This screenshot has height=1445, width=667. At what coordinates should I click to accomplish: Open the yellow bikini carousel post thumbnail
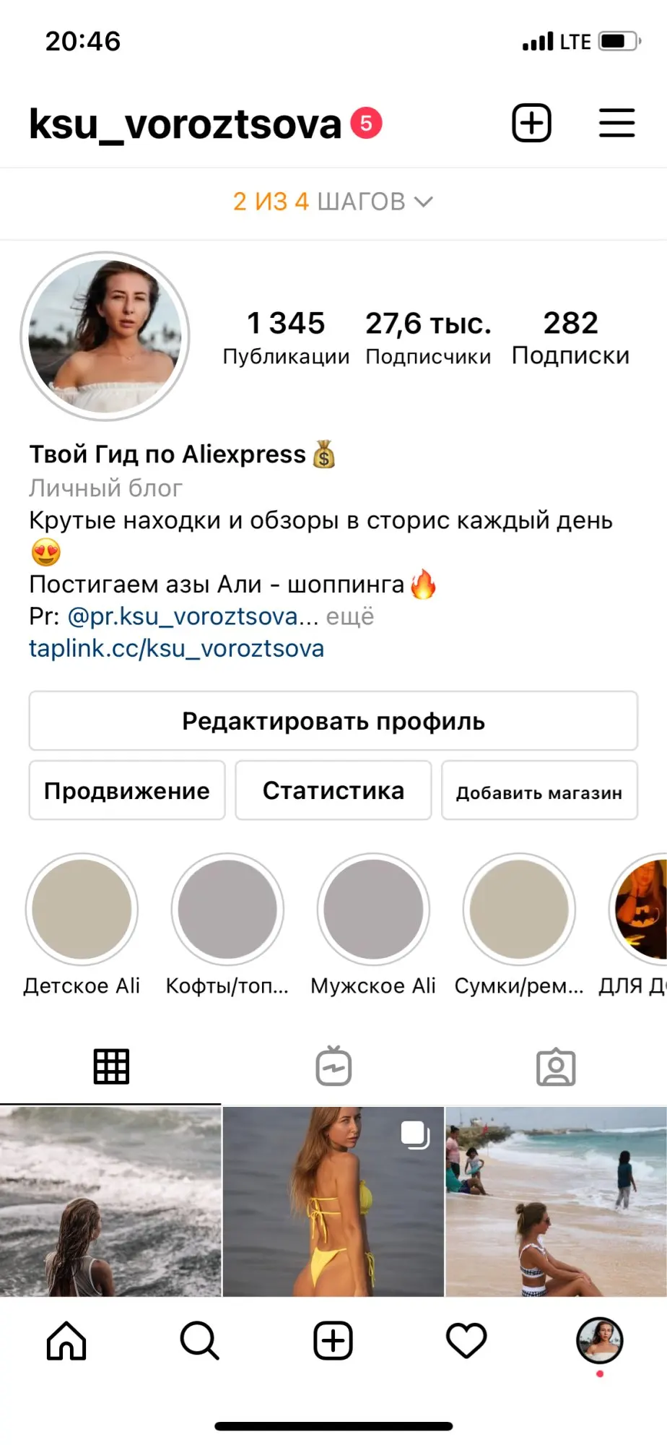click(x=333, y=1202)
